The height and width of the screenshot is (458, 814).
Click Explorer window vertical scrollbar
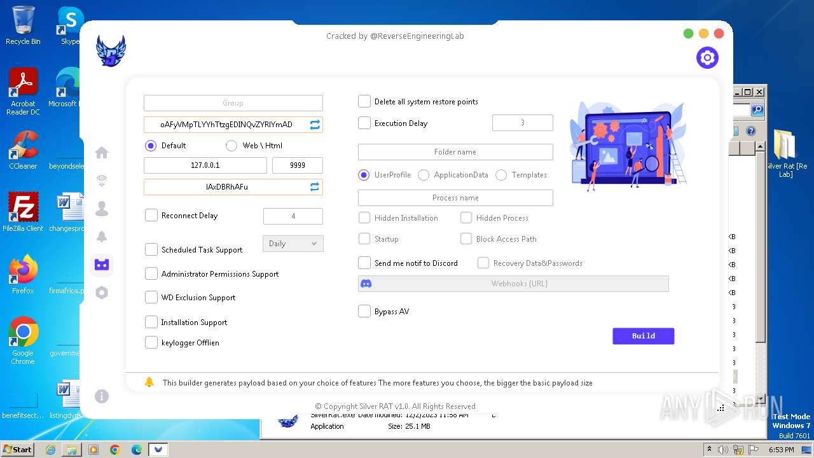[760, 272]
